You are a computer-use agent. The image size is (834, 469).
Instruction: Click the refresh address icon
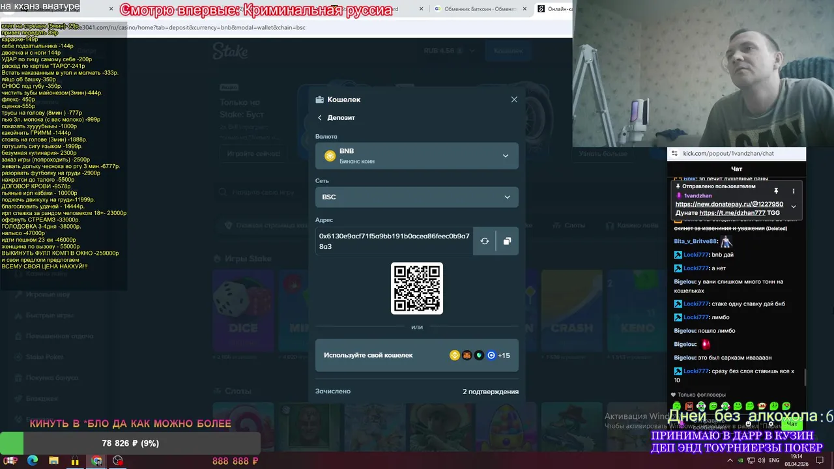[x=485, y=241]
